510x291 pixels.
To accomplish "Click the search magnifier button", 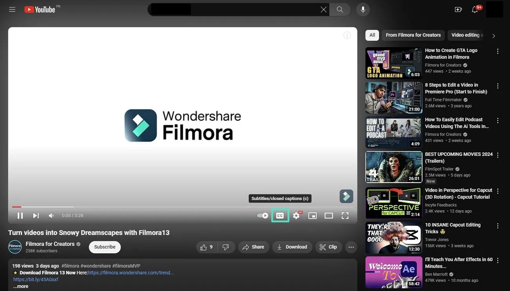I will 340,9.
